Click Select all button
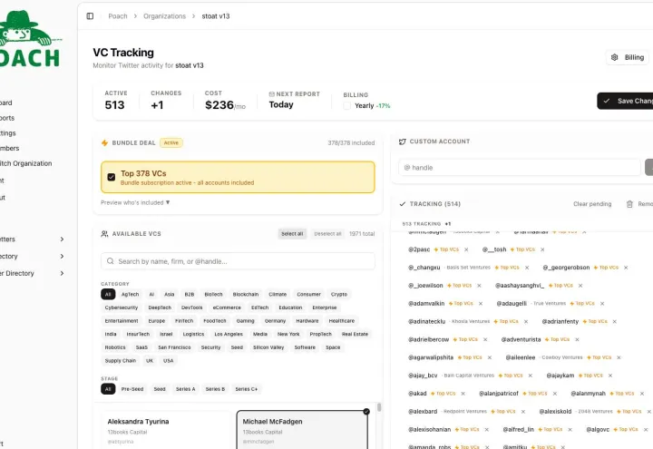Viewport: 653px width, 449px height. coord(292,234)
